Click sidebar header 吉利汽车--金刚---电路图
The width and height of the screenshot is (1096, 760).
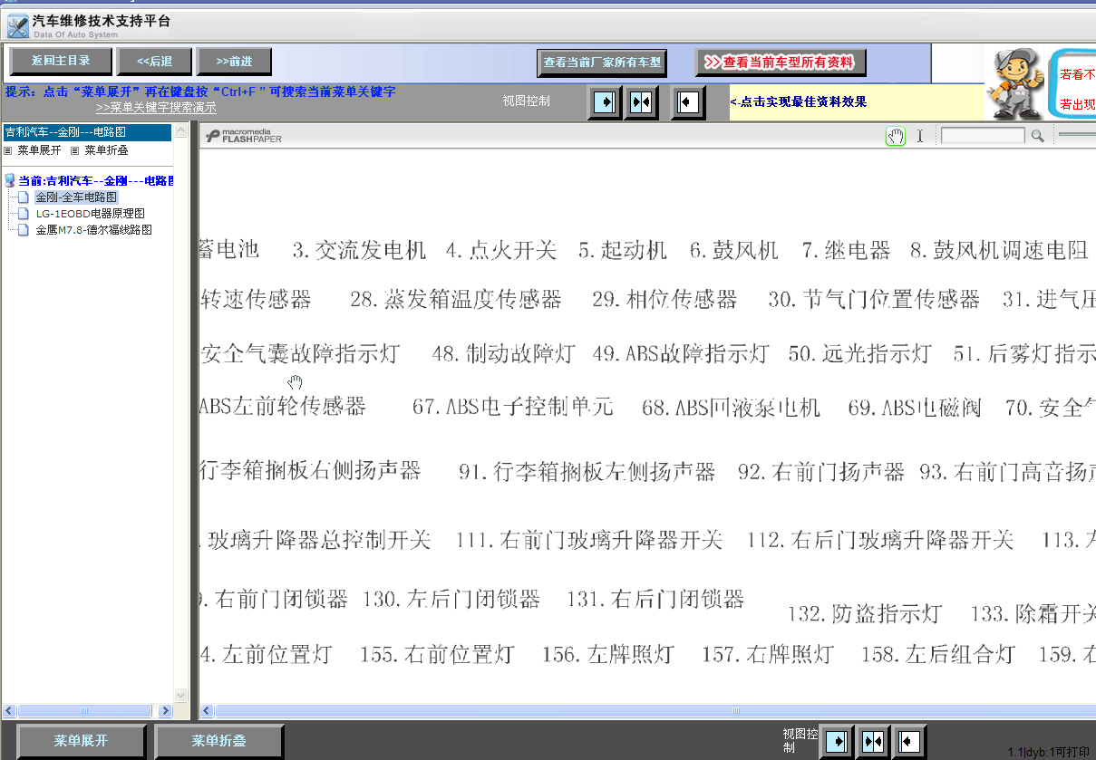(x=86, y=132)
